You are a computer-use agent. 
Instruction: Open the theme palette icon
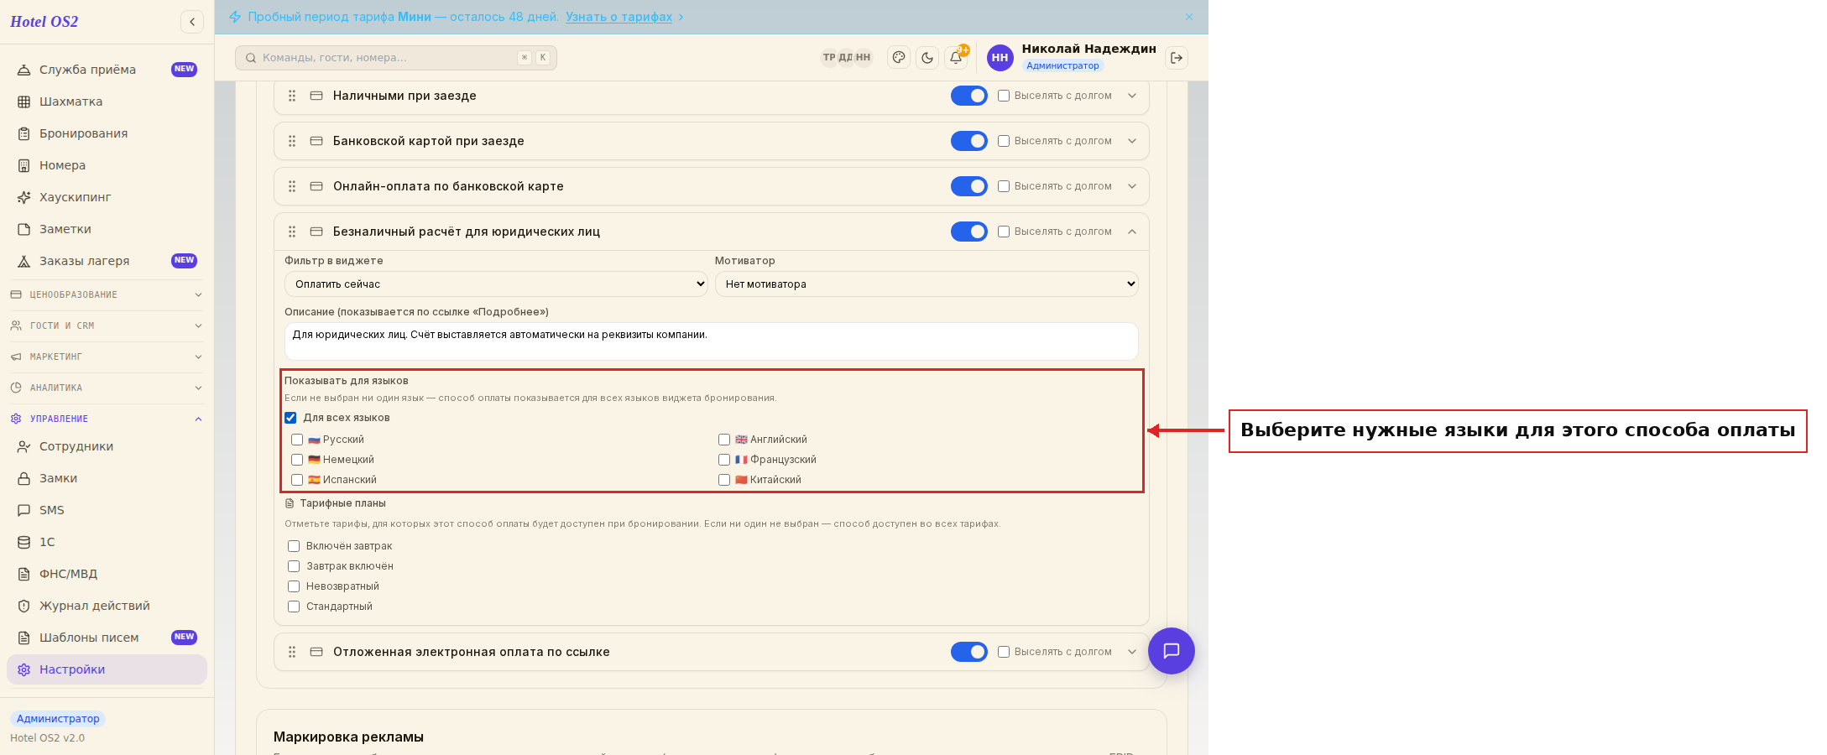[x=899, y=58]
